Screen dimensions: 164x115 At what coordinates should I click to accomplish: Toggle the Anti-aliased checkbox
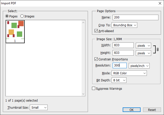[x=96, y=31]
